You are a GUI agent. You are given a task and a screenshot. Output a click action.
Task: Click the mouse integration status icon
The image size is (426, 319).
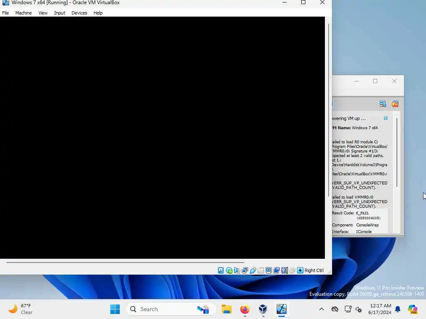click(292, 270)
